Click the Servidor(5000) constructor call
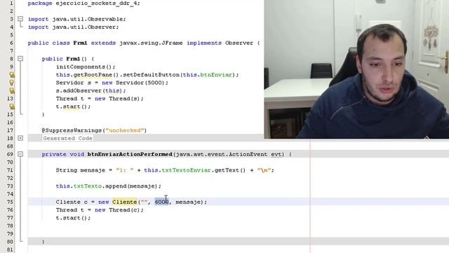This screenshot has height=253, width=449. [140, 83]
